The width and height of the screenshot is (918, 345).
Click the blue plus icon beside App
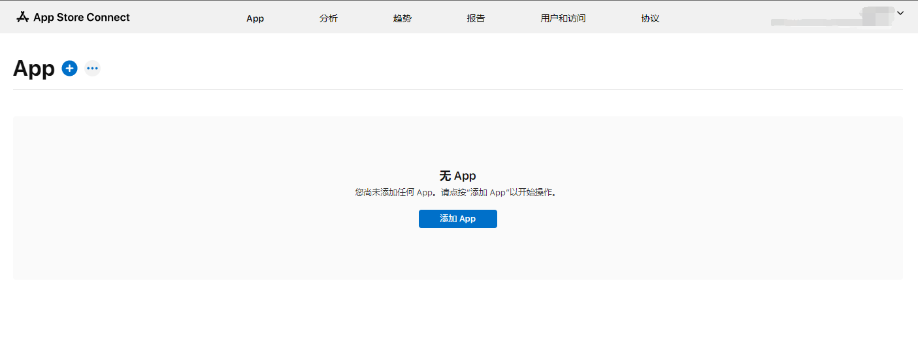(x=69, y=68)
